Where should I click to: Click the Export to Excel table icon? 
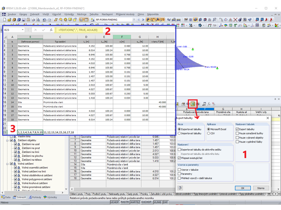coord(193,104)
